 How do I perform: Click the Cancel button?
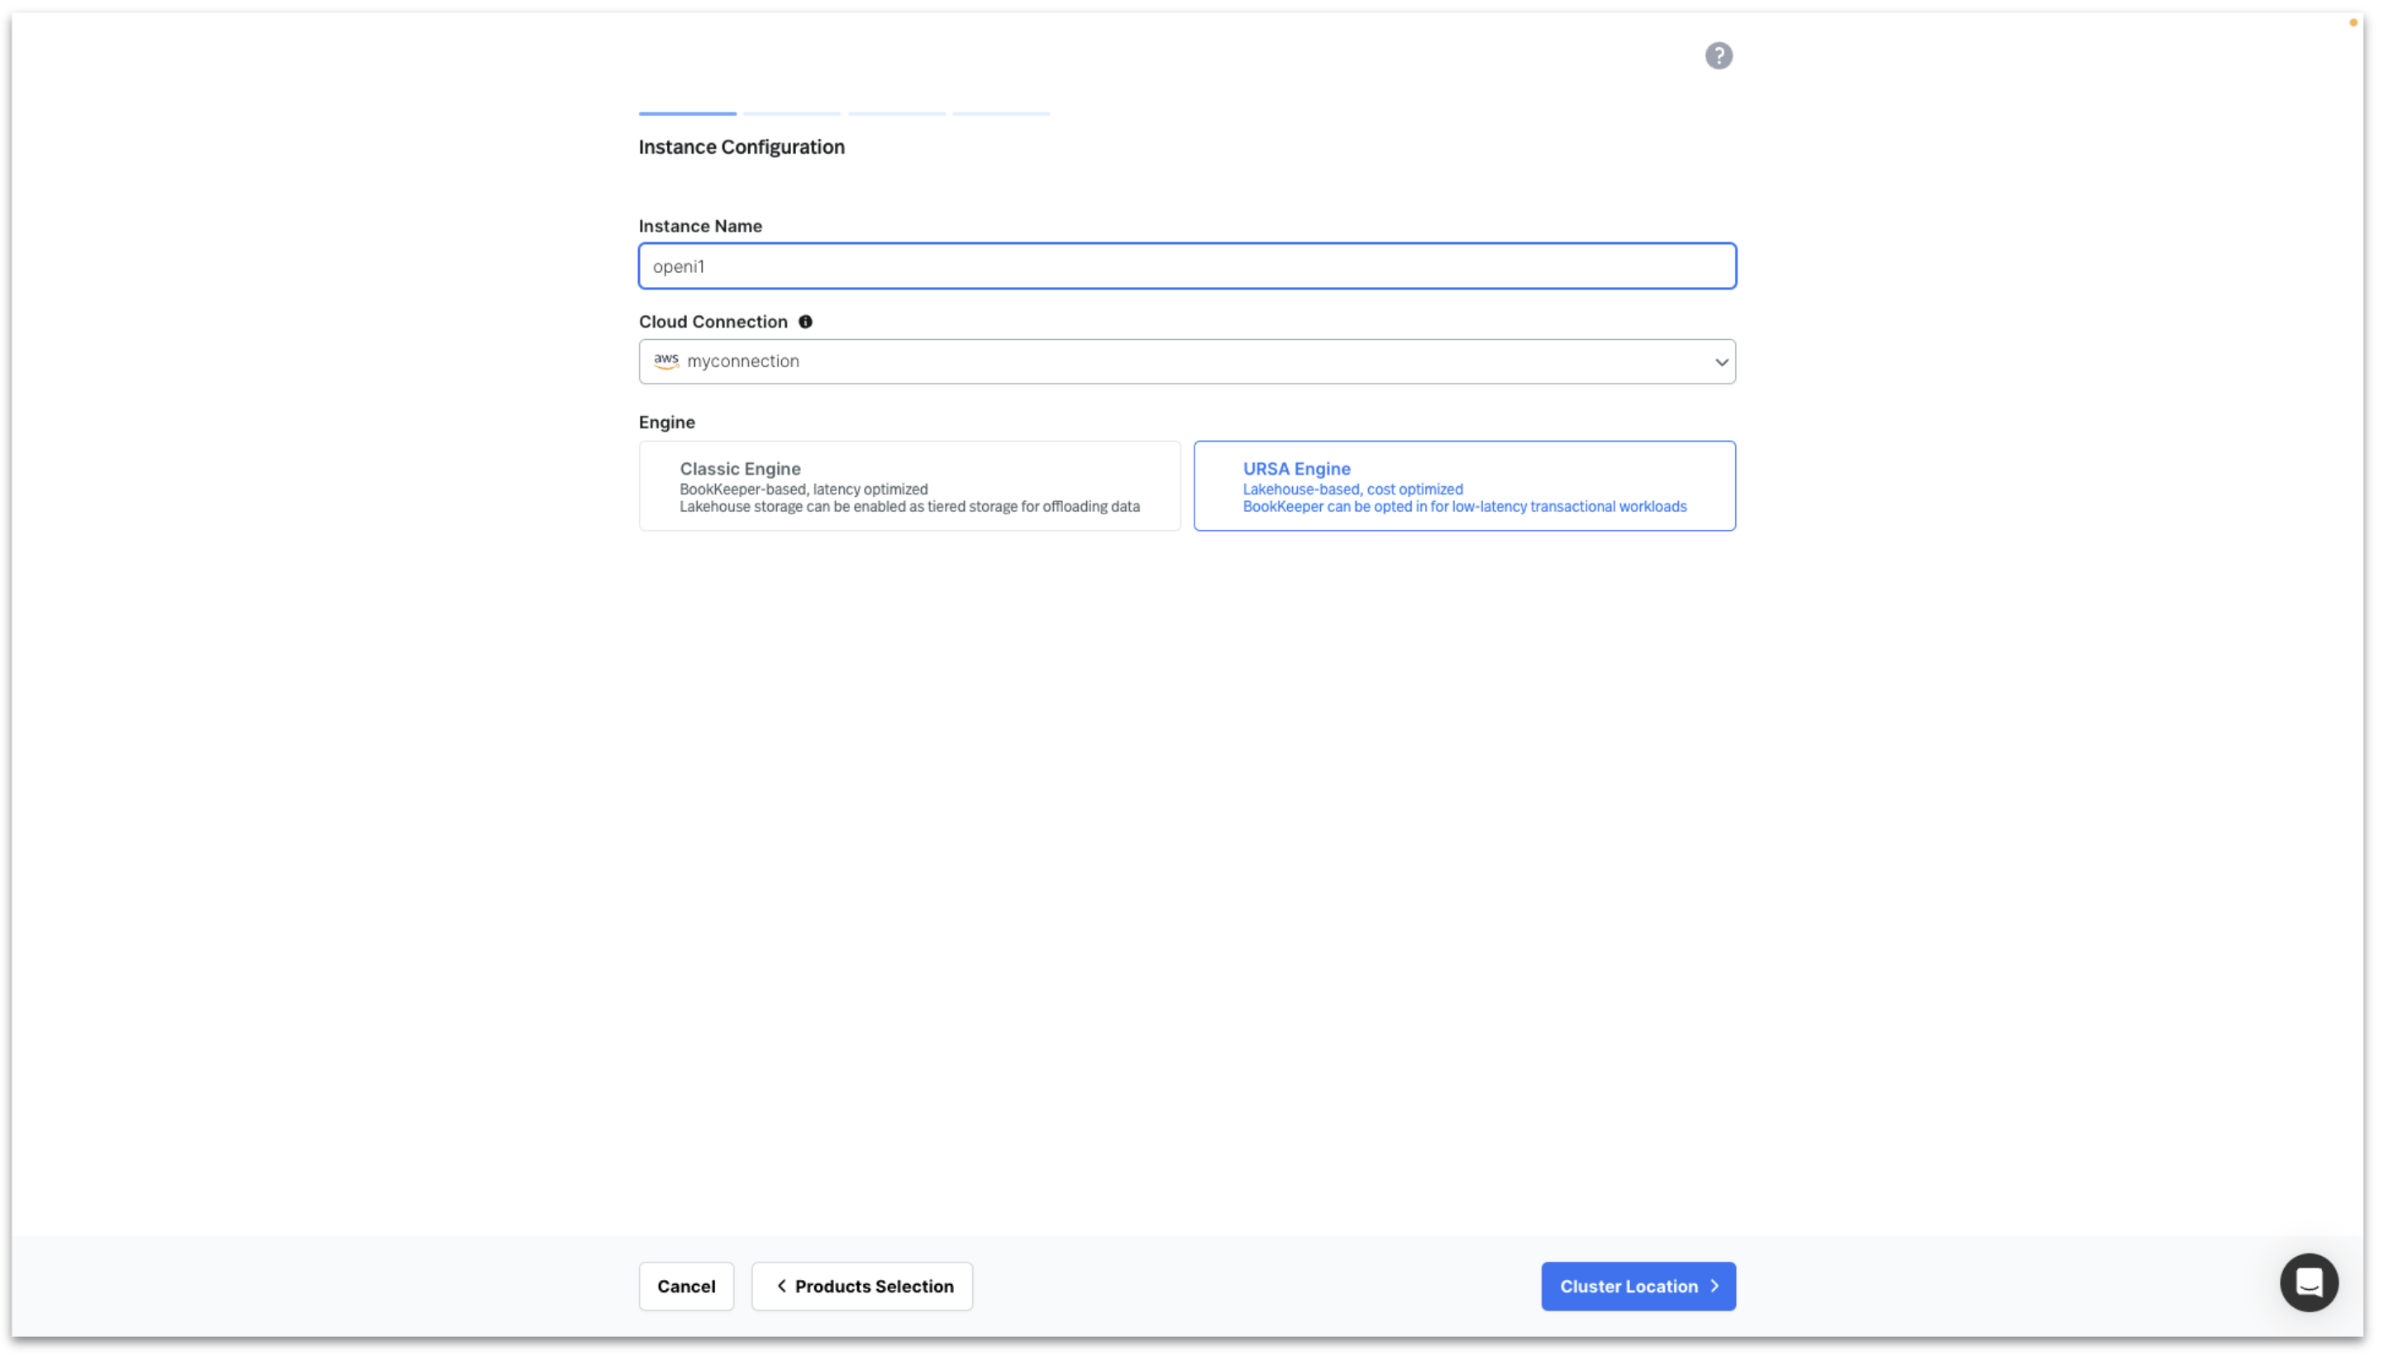[x=686, y=1287]
